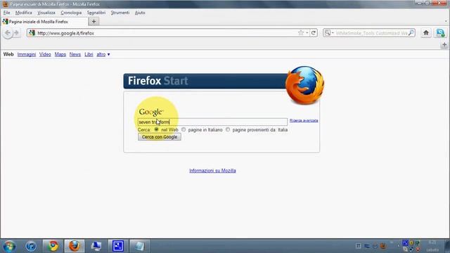
Task: Open the Segnalibri menu
Action: coord(96,13)
